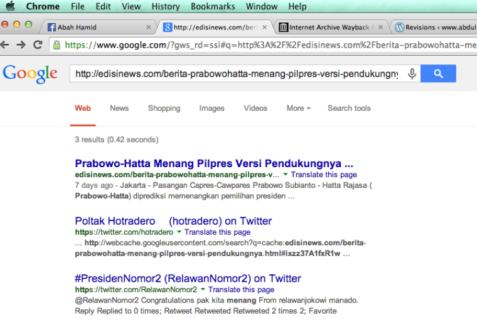This screenshot has width=477, height=323.
Task: Click the https://twitter.com/hotradero URL text
Action: tap(124, 232)
